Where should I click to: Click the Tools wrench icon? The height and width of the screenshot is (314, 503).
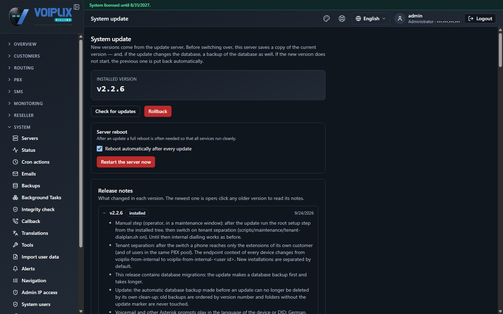point(15,245)
